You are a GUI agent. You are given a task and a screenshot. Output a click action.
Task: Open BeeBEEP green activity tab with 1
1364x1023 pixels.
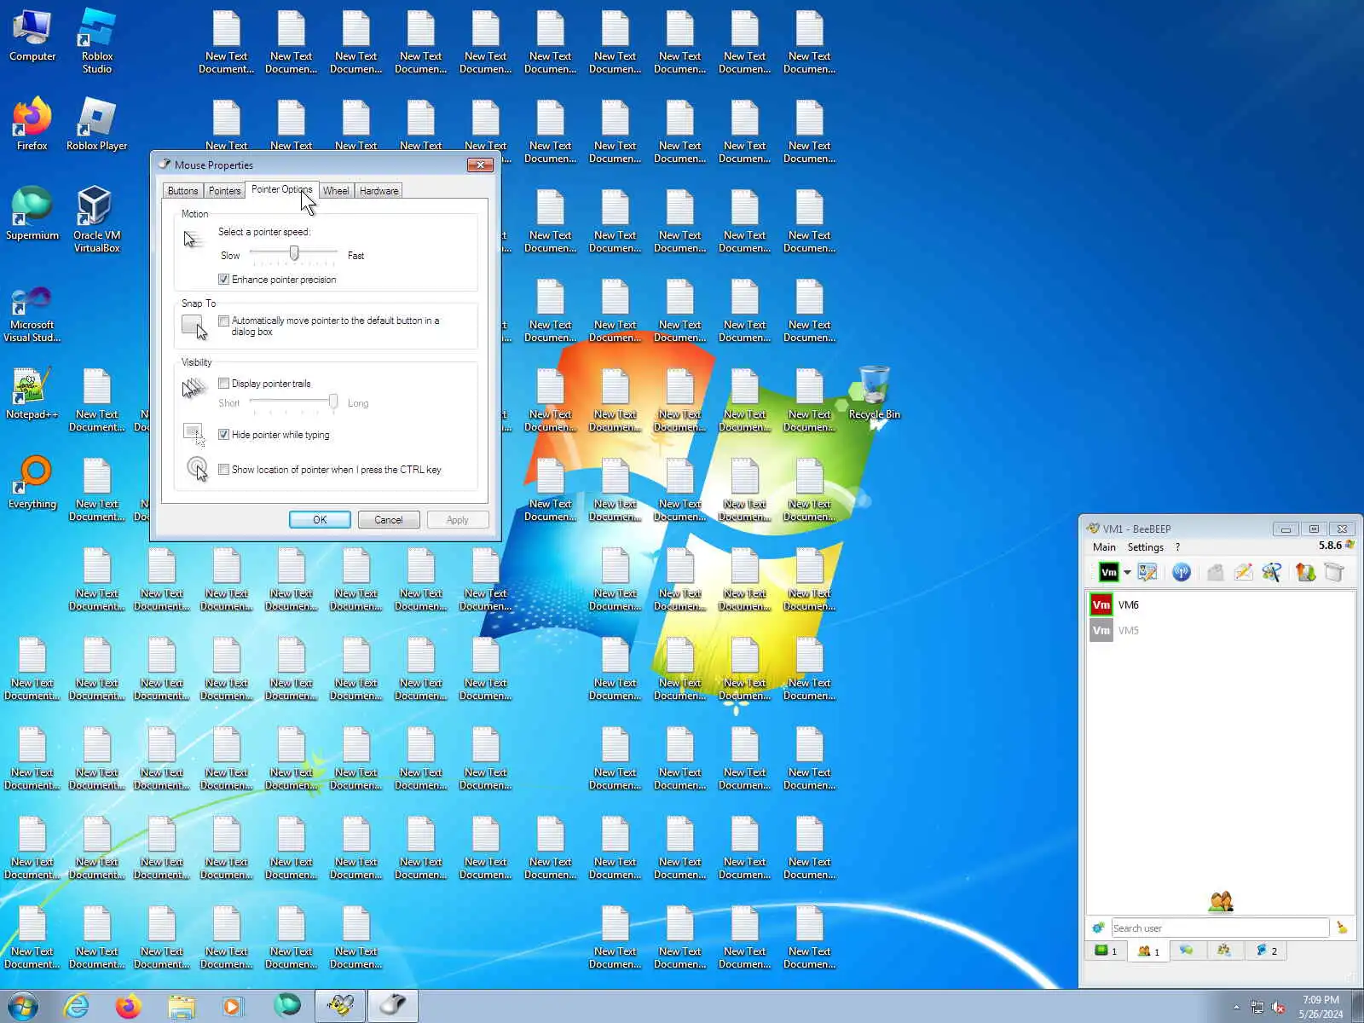click(1106, 951)
